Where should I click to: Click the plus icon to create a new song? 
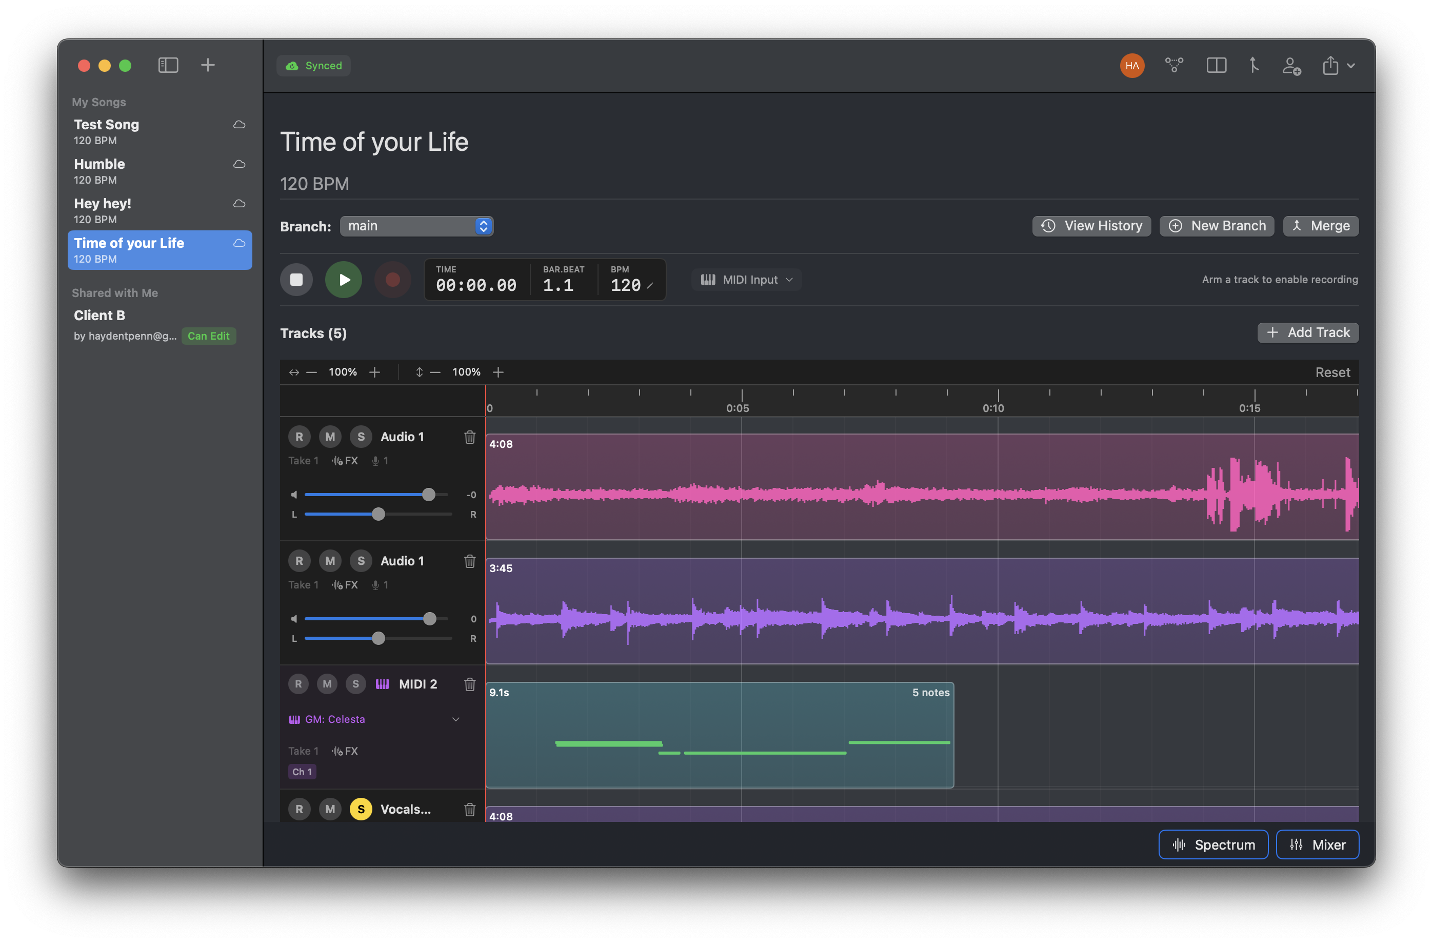(208, 65)
